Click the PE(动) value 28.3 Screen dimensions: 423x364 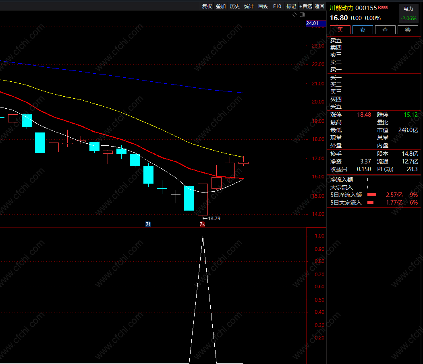click(x=412, y=169)
